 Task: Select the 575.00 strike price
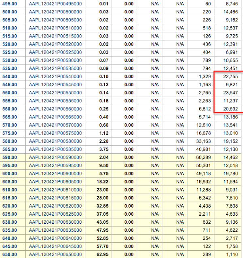tap(10, 133)
